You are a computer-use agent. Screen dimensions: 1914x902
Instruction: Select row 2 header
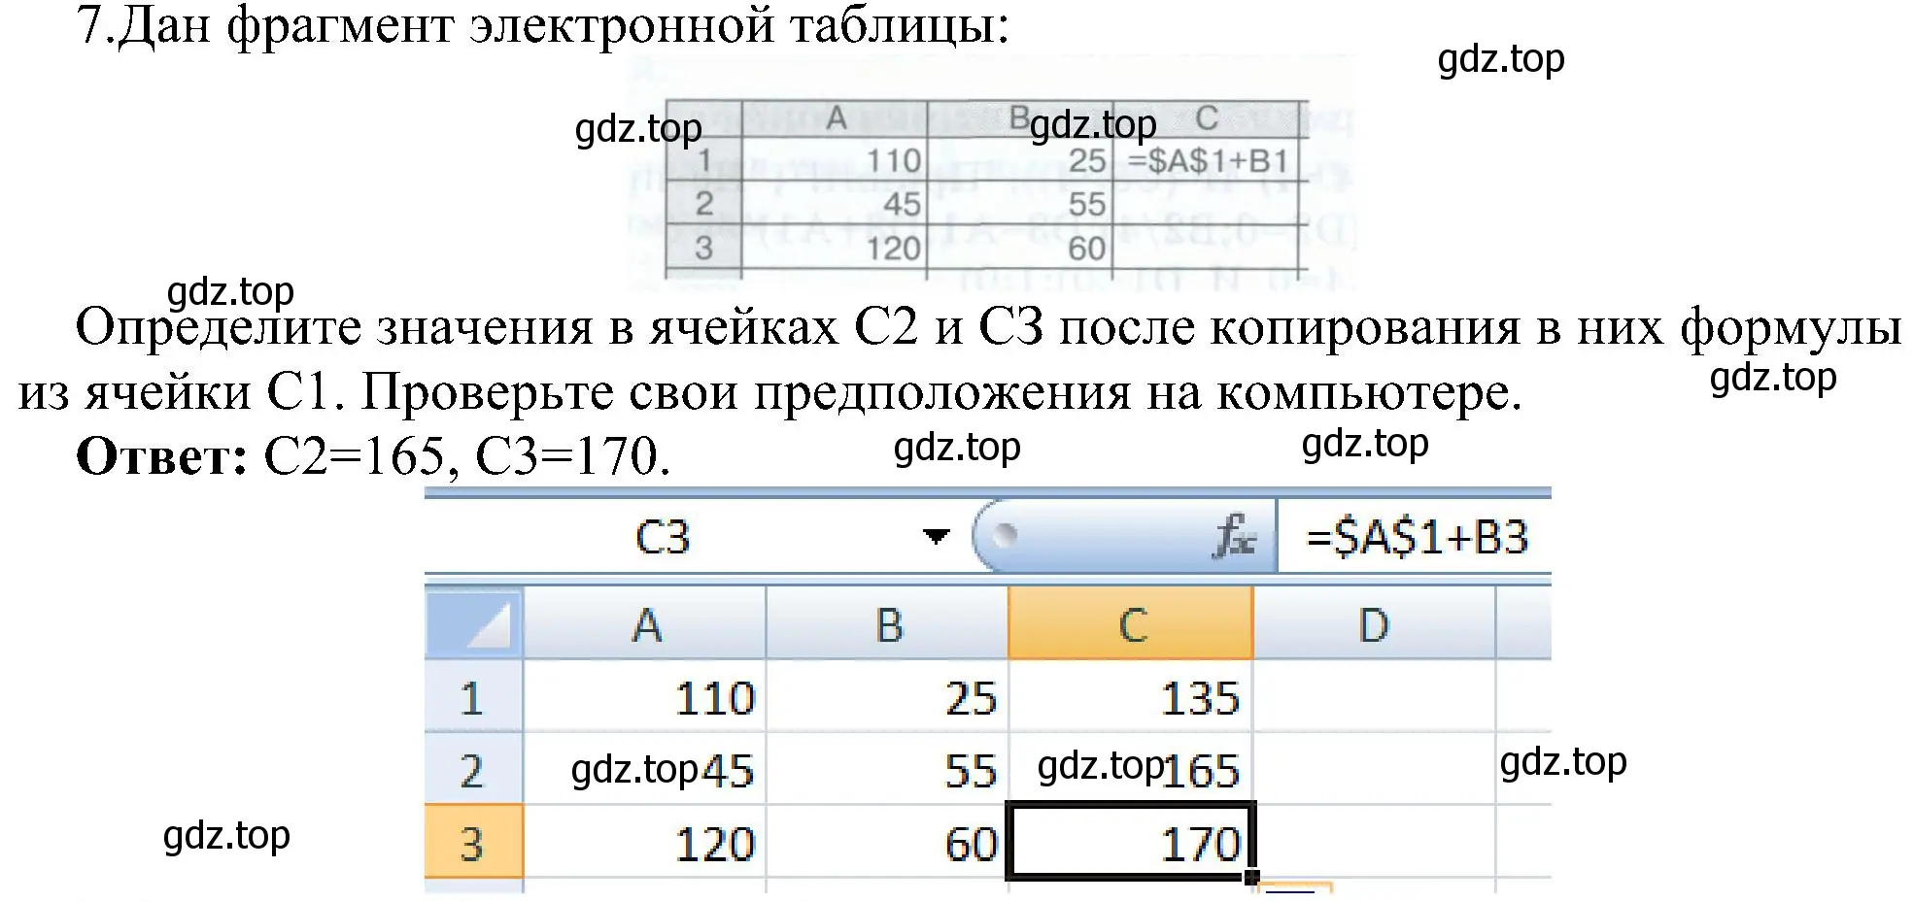[474, 769]
